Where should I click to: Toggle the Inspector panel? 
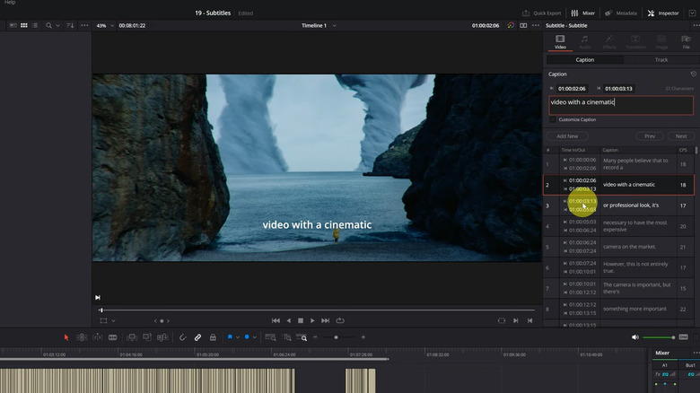point(663,13)
